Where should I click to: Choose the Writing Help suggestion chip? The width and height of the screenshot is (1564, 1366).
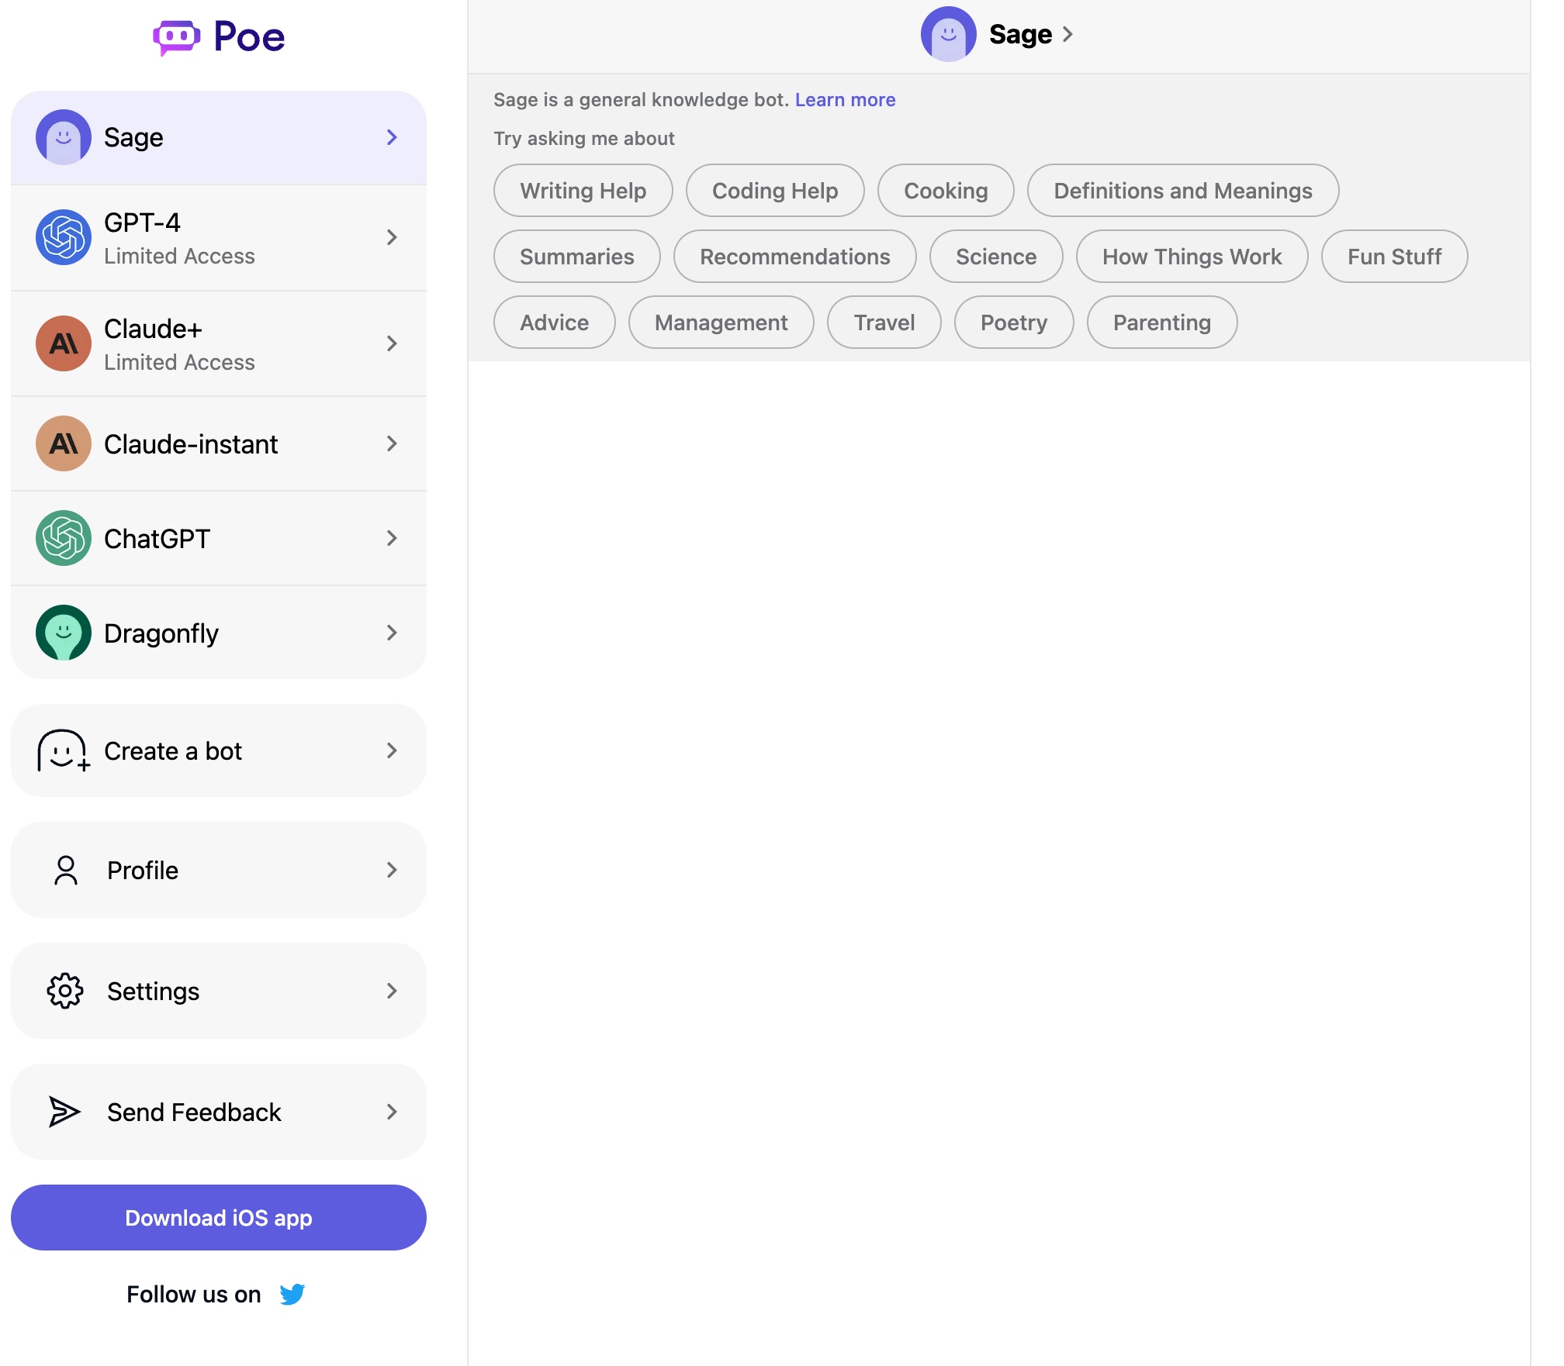pos(583,191)
